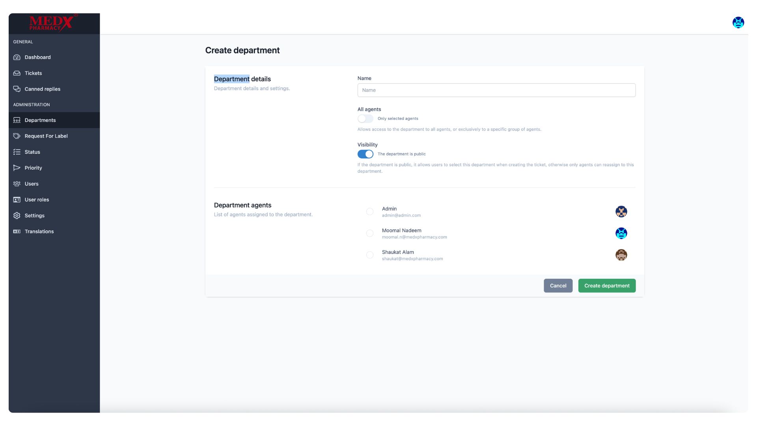
Task: Open Translations in the sidebar
Action: tap(54, 232)
